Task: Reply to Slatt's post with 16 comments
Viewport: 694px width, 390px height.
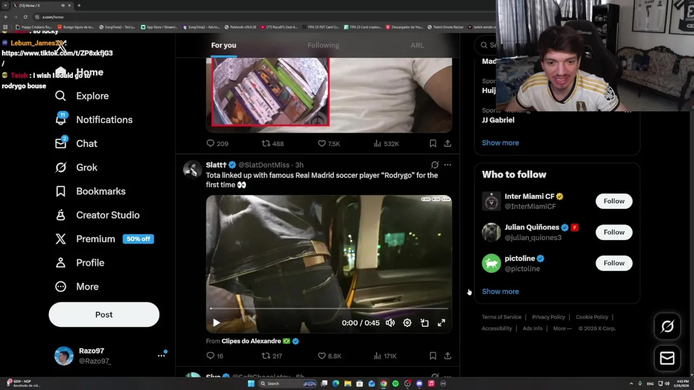Action: (x=215, y=356)
